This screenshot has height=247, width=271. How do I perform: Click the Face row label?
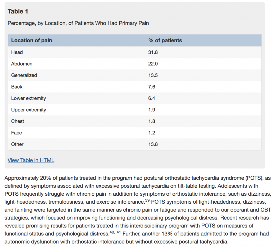click(16, 133)
